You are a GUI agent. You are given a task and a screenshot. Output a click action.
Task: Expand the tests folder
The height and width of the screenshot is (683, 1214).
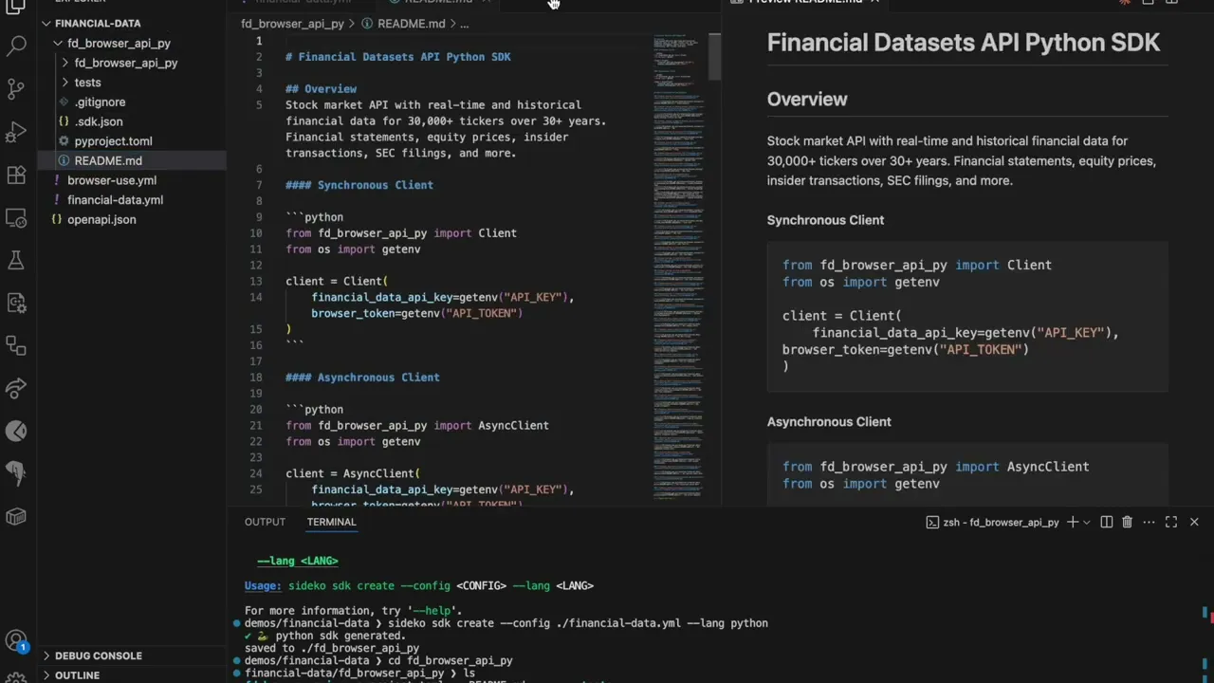point(64,83)
